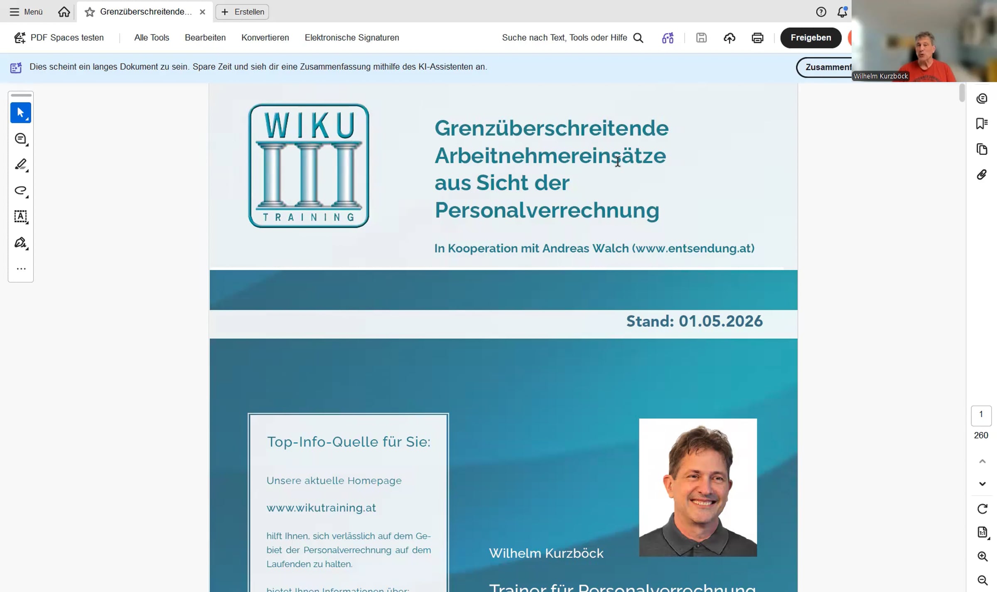Open PDF Spaces testen
Viewport: 997px width, 592px height.
[59, 38]
